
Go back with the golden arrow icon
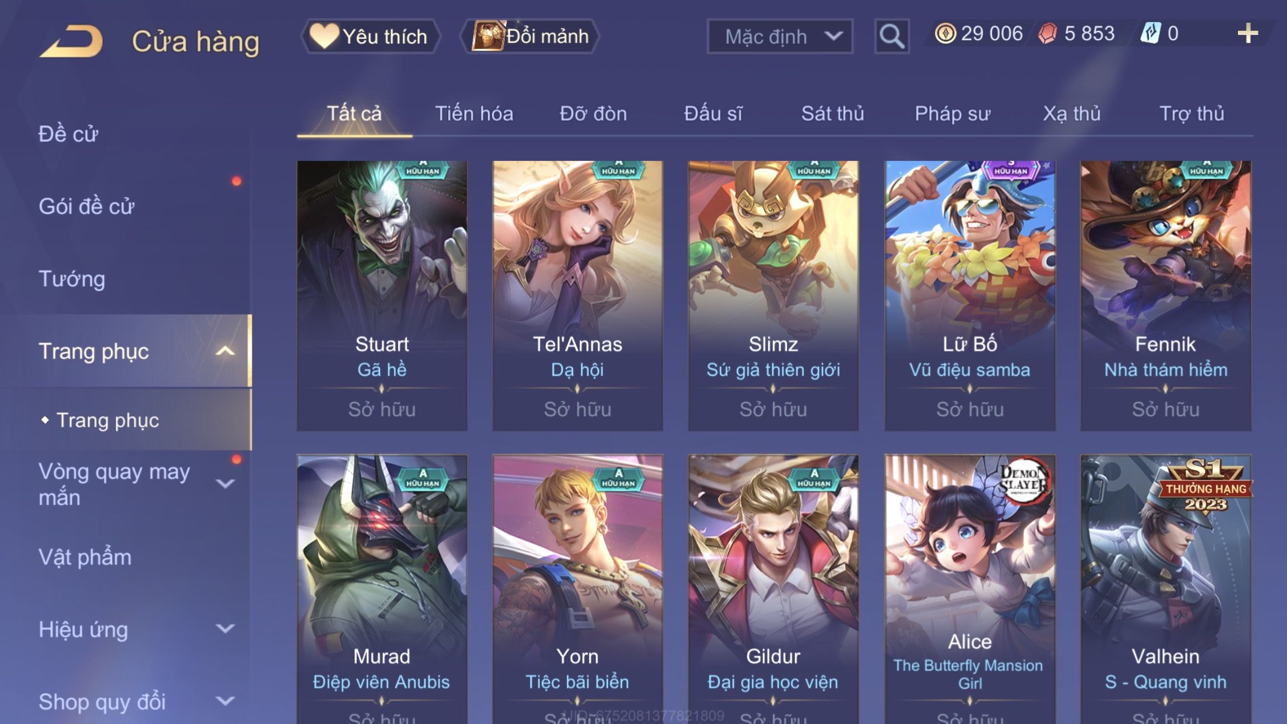(x=71, y=41)
